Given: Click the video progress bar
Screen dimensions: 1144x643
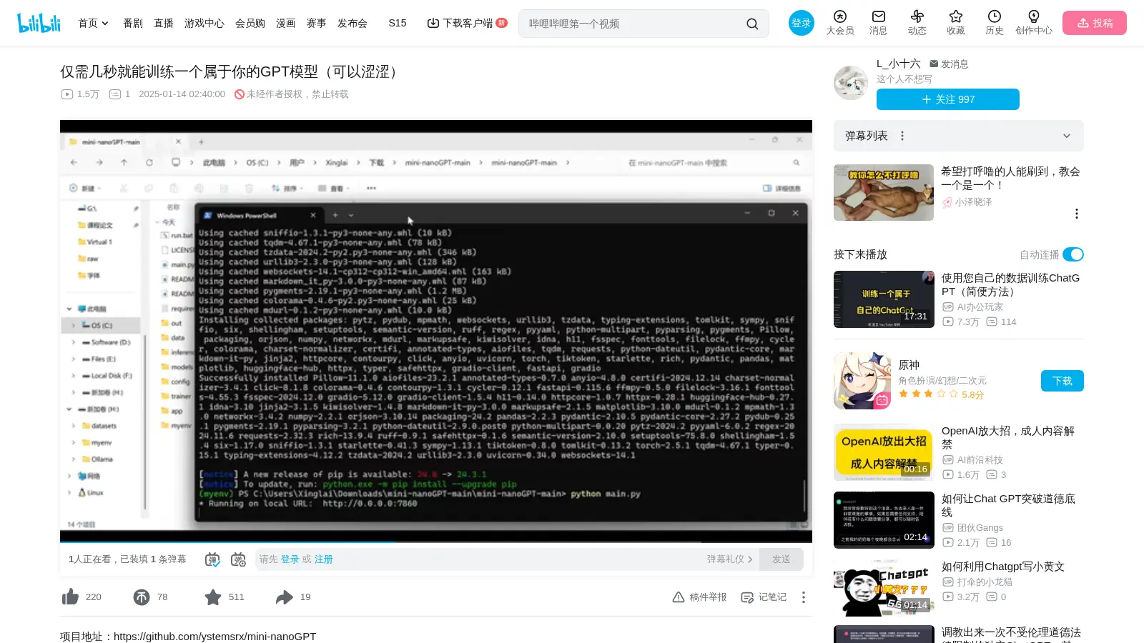Looking at the screenshot, I should (x=436, y=542).
